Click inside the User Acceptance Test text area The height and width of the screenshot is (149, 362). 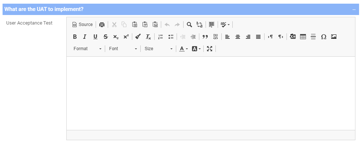(x=211, y=93)
